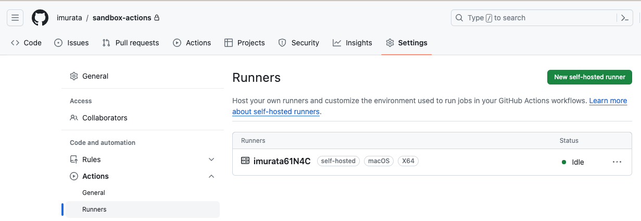
Task: Click the green Idle status dot
Action: tap(564, 162)
